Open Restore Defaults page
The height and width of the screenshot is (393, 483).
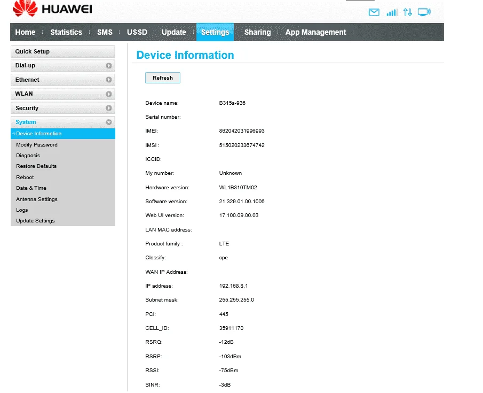[36, 166]
